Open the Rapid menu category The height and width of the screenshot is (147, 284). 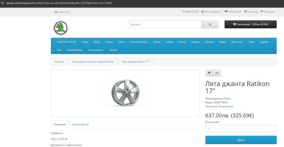(223, 42)
